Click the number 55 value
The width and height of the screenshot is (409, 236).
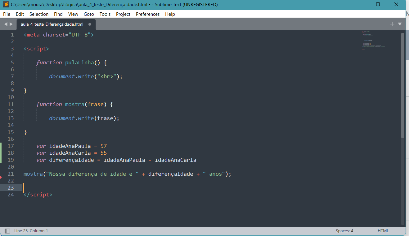click(x=104, y=153)
